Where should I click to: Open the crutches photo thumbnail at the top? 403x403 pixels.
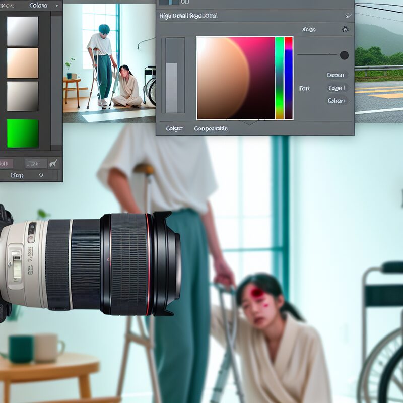pos(109,63)
